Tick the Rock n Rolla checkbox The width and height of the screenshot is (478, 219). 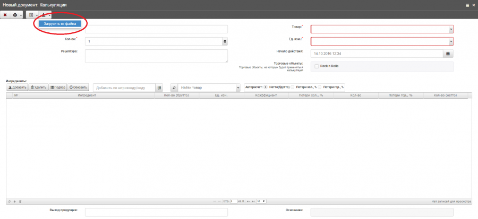coord(317,66)
